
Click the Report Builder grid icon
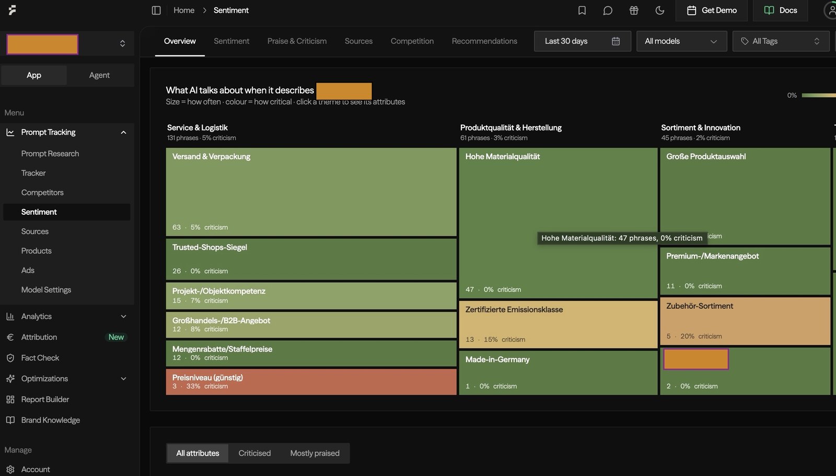click(10, 400)
